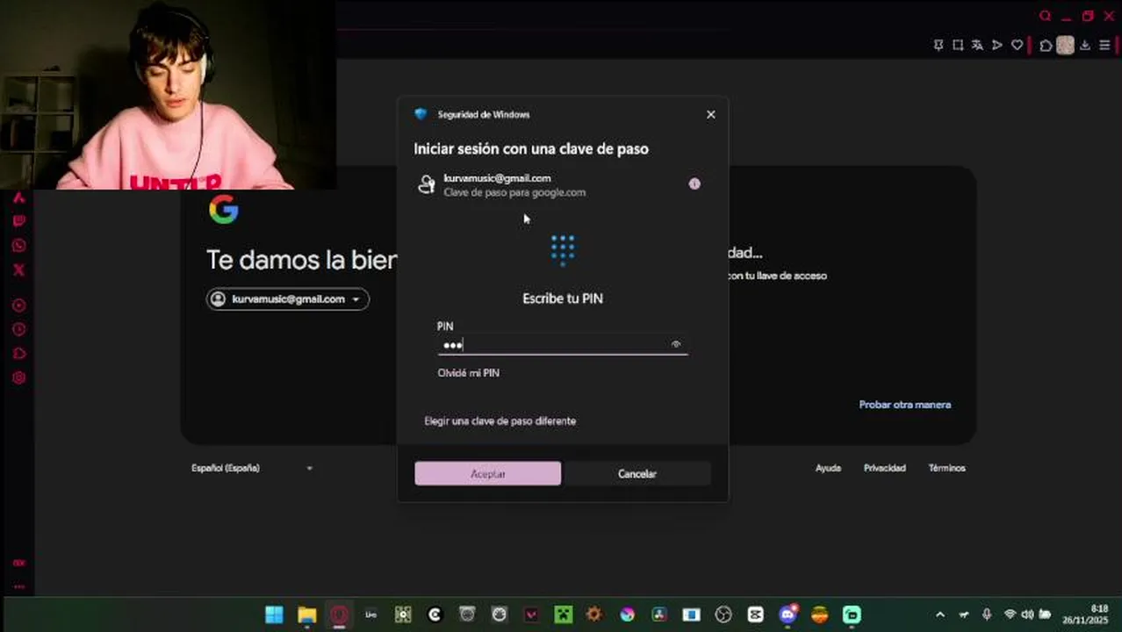Open CapCut from the taskbar
The height and width of the screenshot is (632, 1122).
(x=755, y=614)
